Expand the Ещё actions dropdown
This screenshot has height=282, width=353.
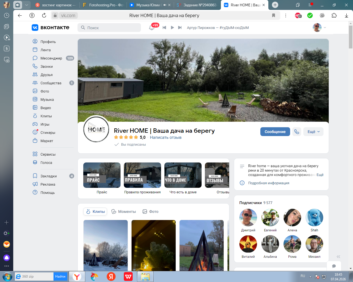pyautogui.click(x=314, y=132)
